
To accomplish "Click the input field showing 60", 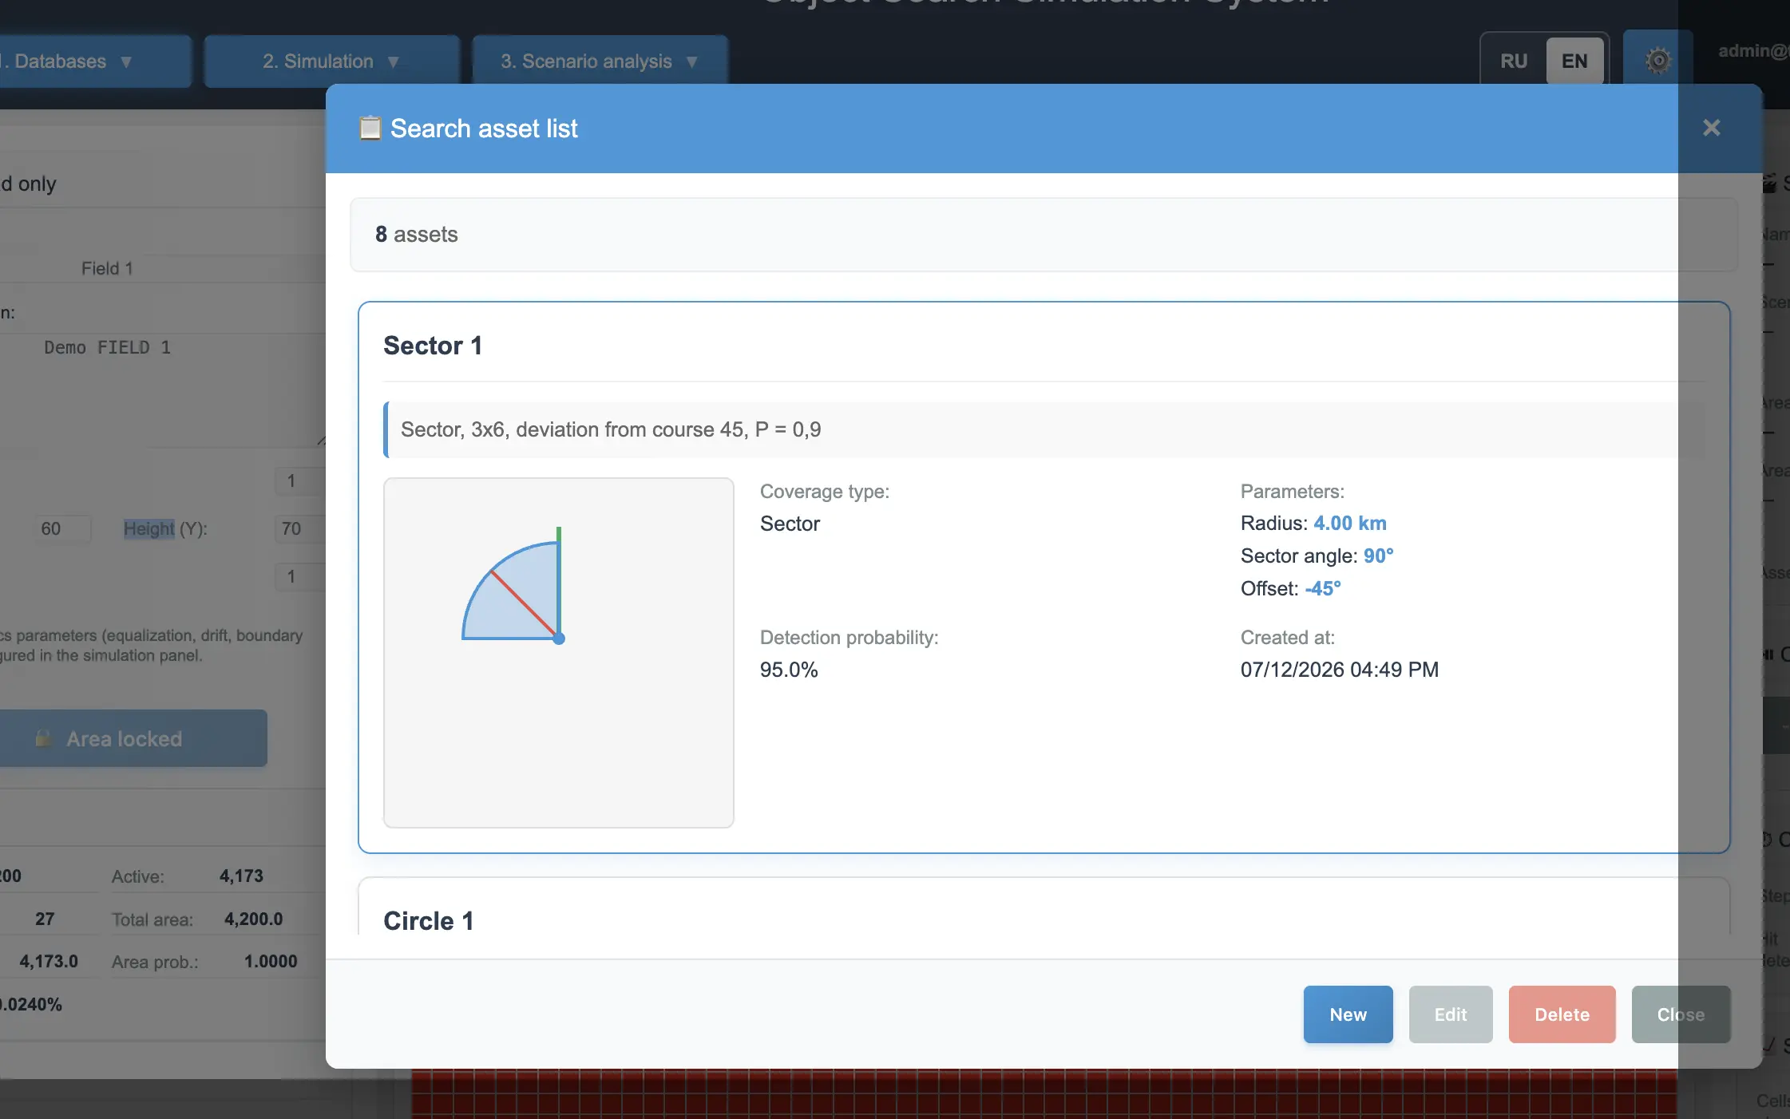I will (62, 528).
